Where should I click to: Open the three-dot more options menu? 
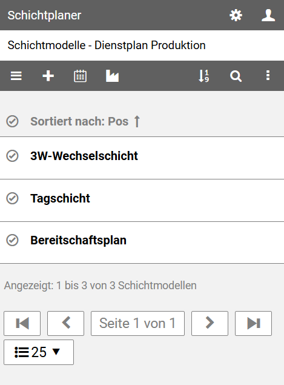[268, 75]
